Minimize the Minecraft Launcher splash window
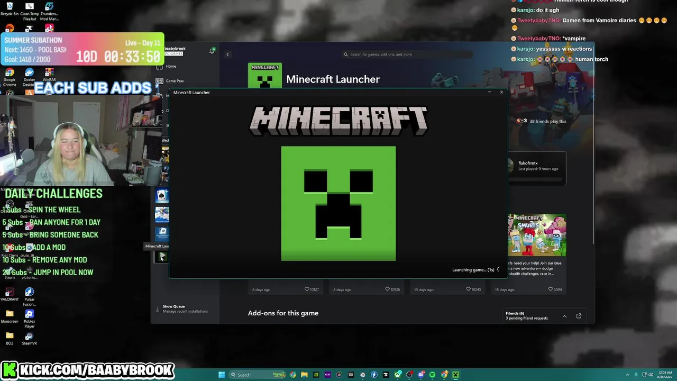This screenshot has height=381, width=677. click(489, 92)
